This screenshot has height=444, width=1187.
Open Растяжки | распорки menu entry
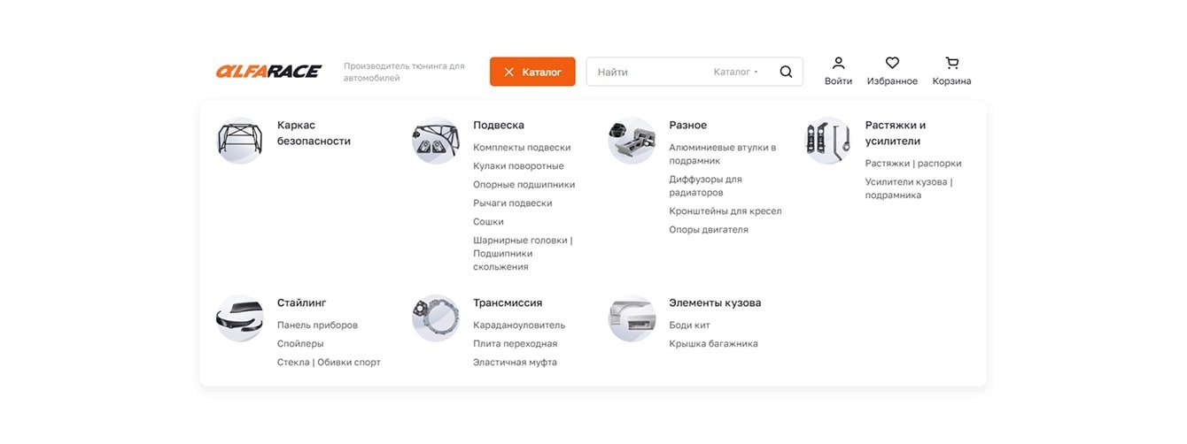click(913, 164)
